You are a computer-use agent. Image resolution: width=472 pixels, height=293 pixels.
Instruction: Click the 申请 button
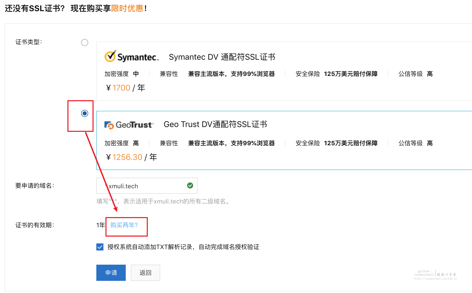pos(111,273)
